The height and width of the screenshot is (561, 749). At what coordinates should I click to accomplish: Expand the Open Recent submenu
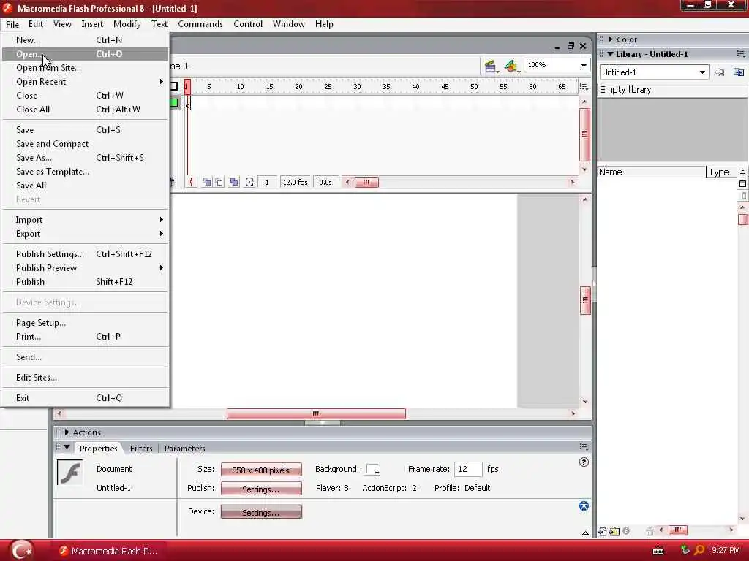tap(85, 82)
